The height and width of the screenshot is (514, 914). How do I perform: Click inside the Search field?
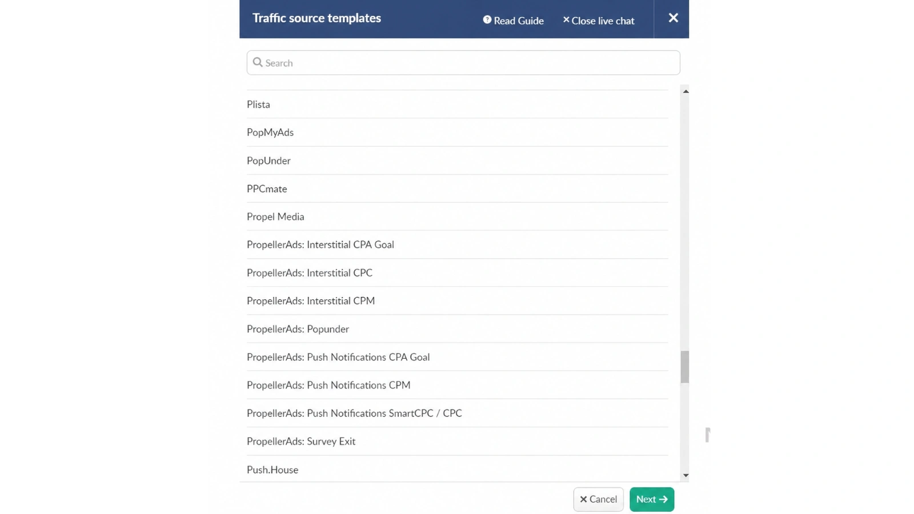(x=463, y=62)
